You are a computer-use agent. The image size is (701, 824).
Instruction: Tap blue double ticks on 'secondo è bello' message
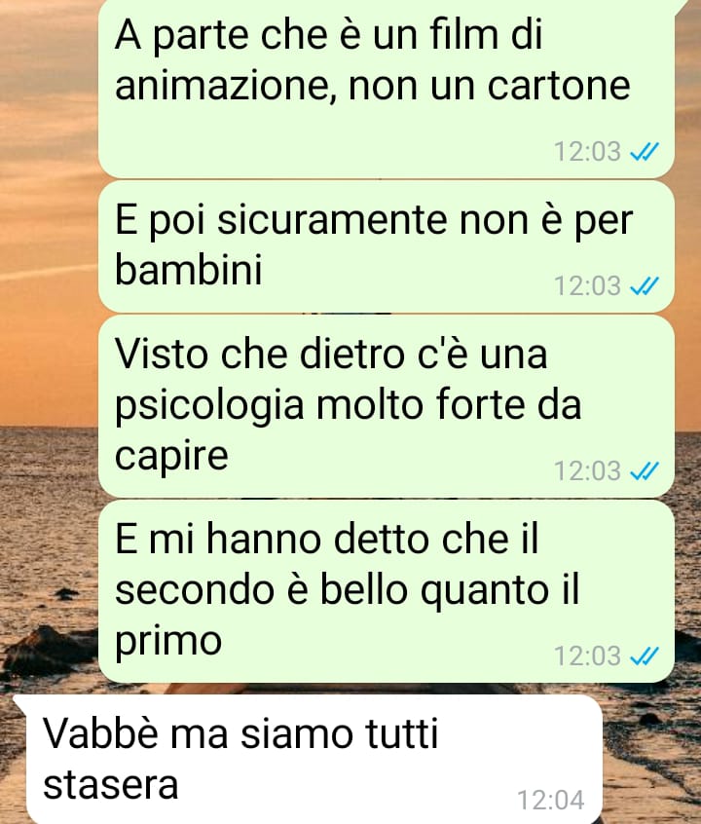pos(645,655)
